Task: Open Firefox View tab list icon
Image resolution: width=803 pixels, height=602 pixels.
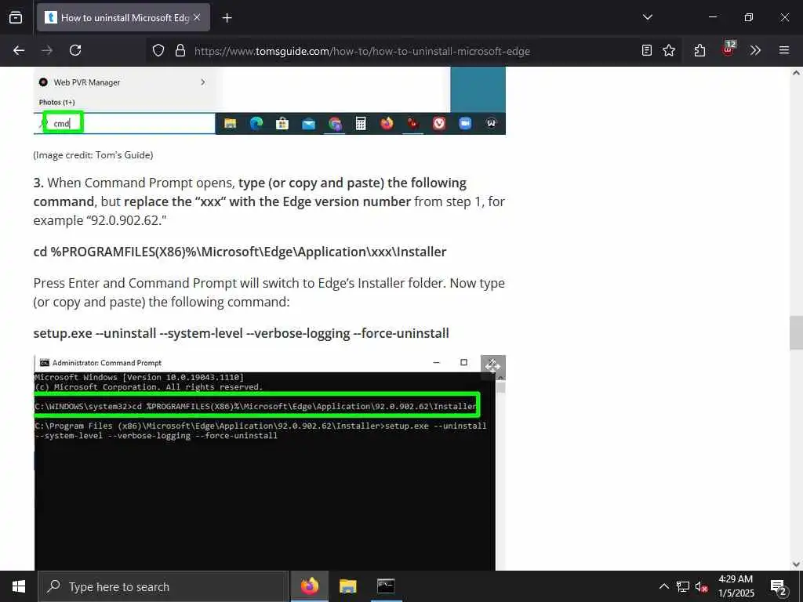Action: 16,17
